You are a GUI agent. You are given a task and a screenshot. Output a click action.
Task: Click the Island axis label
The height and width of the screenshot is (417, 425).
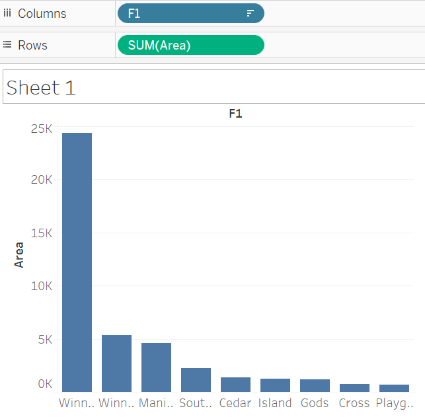coord(275,403)
